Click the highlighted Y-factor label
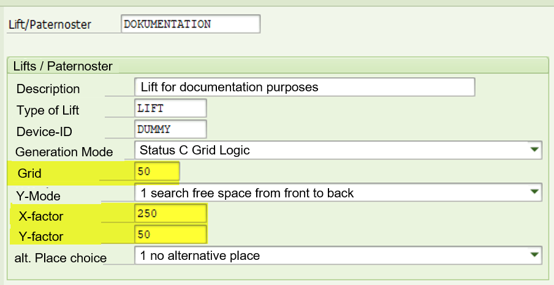 (x=40, y=236)
